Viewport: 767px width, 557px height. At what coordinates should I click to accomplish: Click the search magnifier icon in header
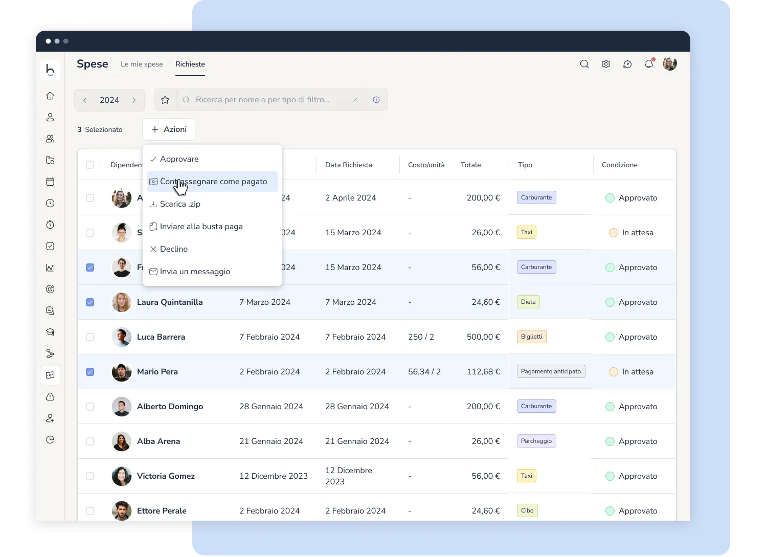(584, 64)
